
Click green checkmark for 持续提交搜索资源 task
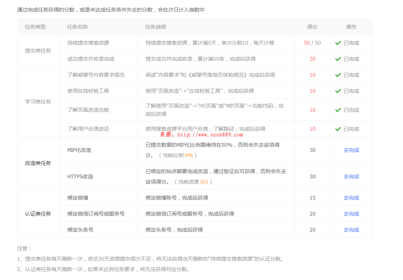tap(338, 43)
